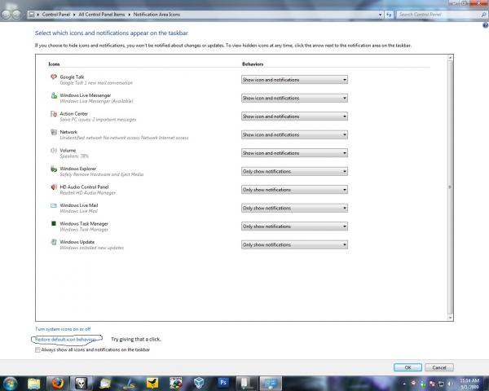This screenshot has width=489, height=391.
Task: Confirm with the OK button
Action: 407,367
